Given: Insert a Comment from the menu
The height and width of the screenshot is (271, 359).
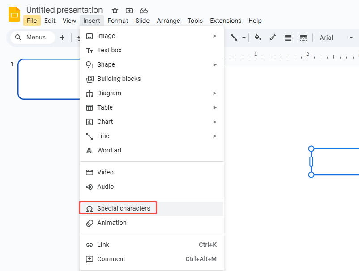Looking at the screenshot, I should pyautogui.click(x=111, y=259).
